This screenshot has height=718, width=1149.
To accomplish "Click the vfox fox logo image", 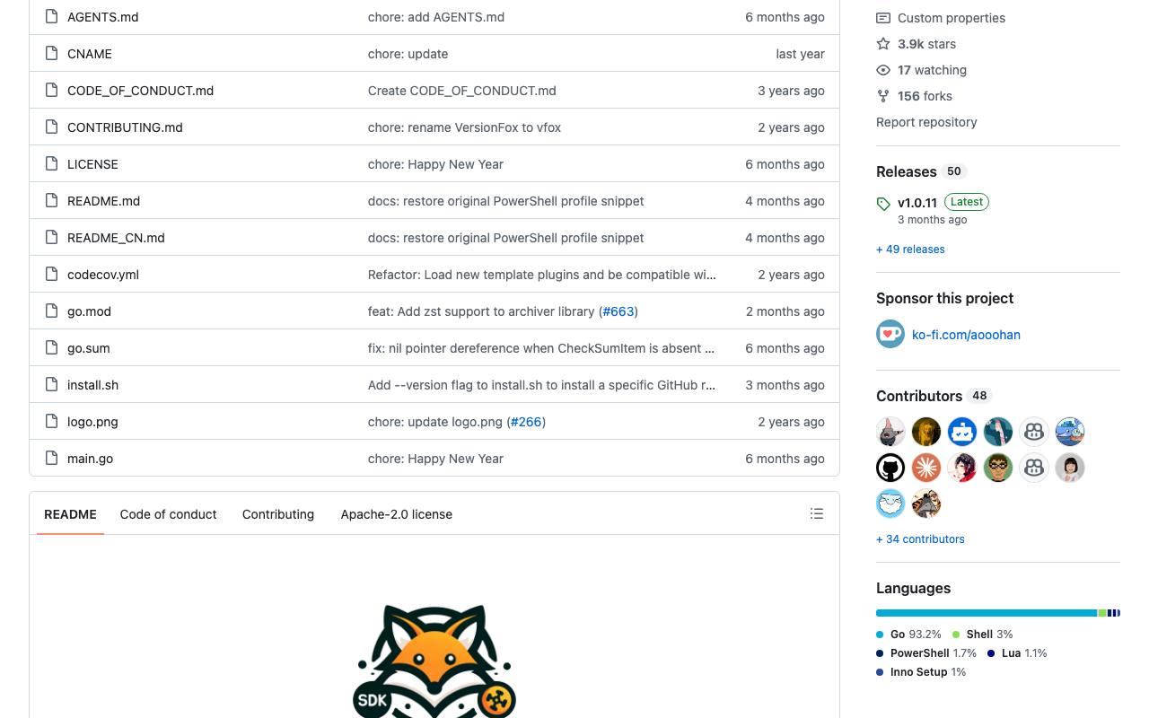I will click(x=434, y=661).
